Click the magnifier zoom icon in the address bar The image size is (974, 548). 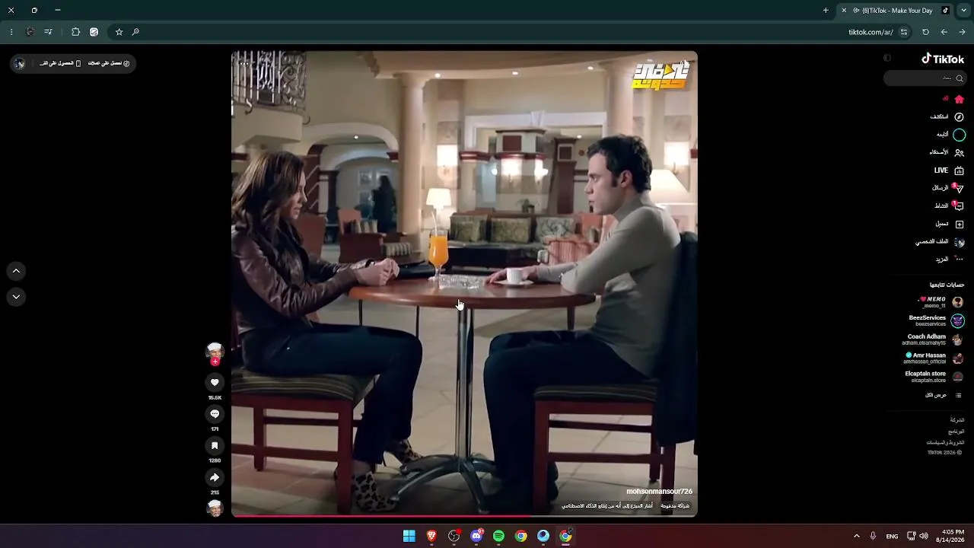135,32
